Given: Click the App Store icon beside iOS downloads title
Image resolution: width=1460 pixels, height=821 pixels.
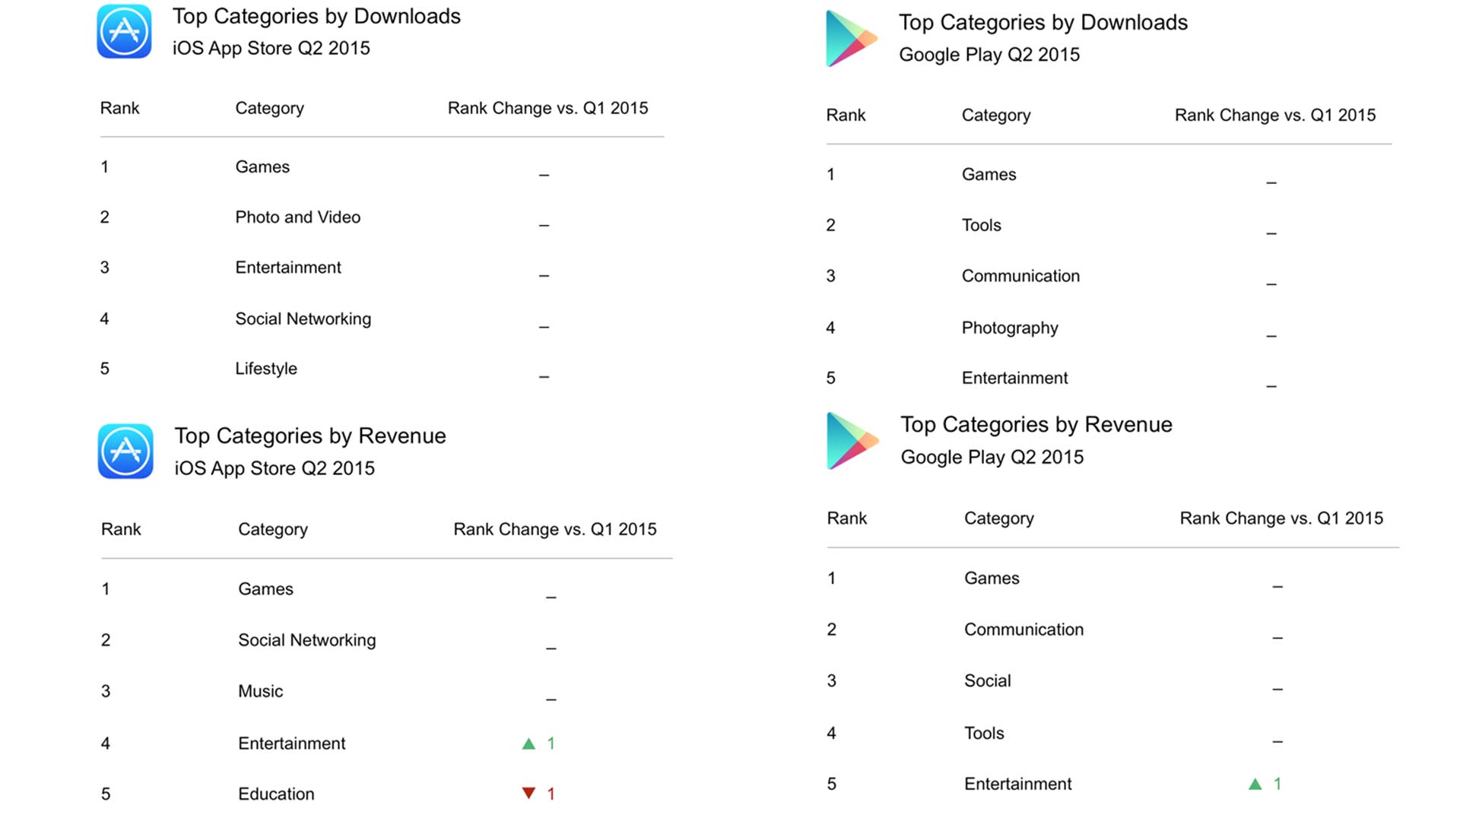Looking at the screenshot, I should click(x=124, y=32).
